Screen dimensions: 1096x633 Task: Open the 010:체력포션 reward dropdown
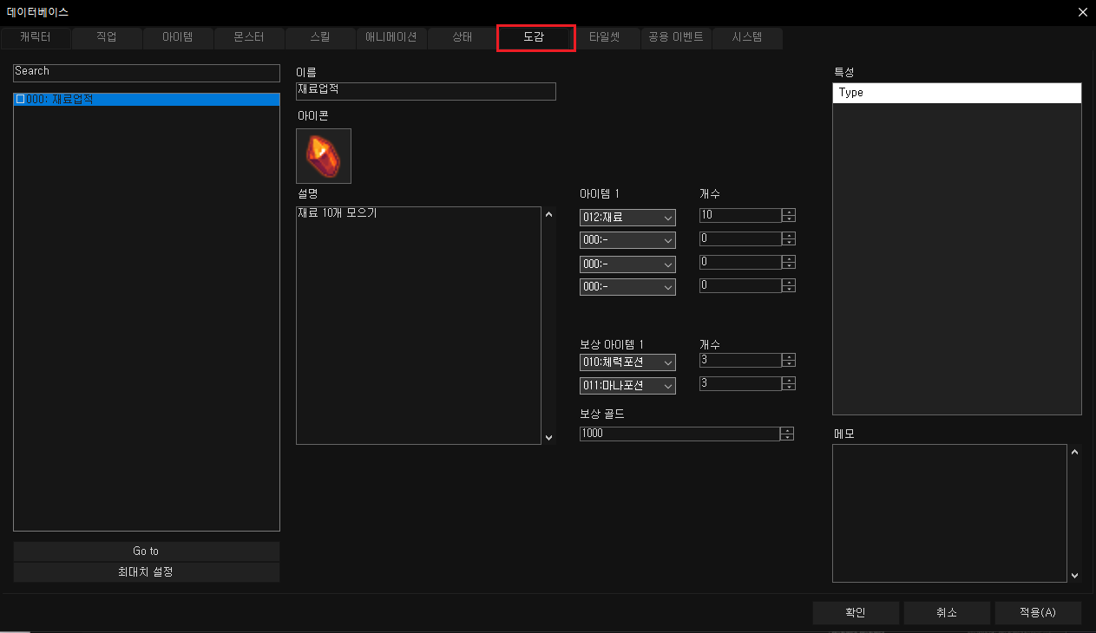pos(627,362)
